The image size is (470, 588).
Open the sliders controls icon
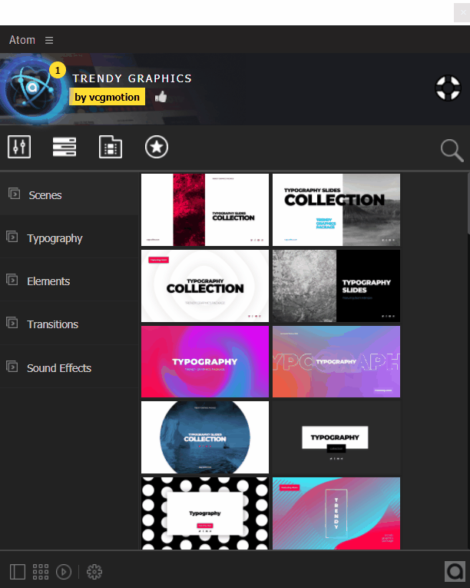pos(19,147)
